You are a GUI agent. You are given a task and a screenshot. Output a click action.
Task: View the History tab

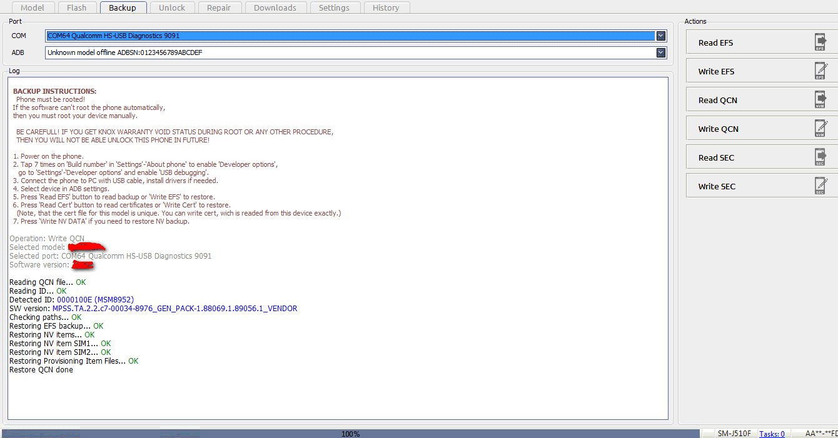[386, 7]
